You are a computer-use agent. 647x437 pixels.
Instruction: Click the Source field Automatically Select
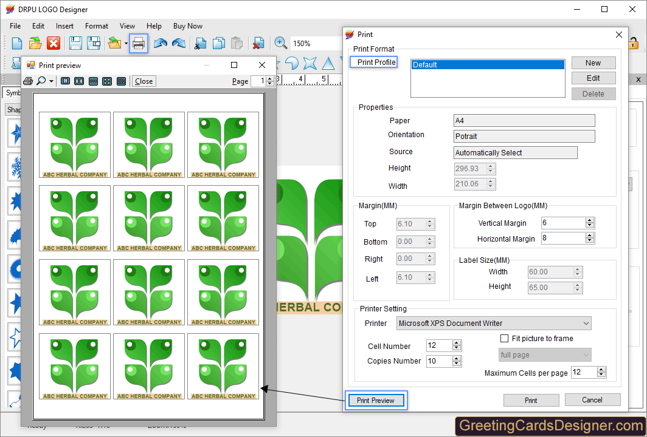[516, 153]
